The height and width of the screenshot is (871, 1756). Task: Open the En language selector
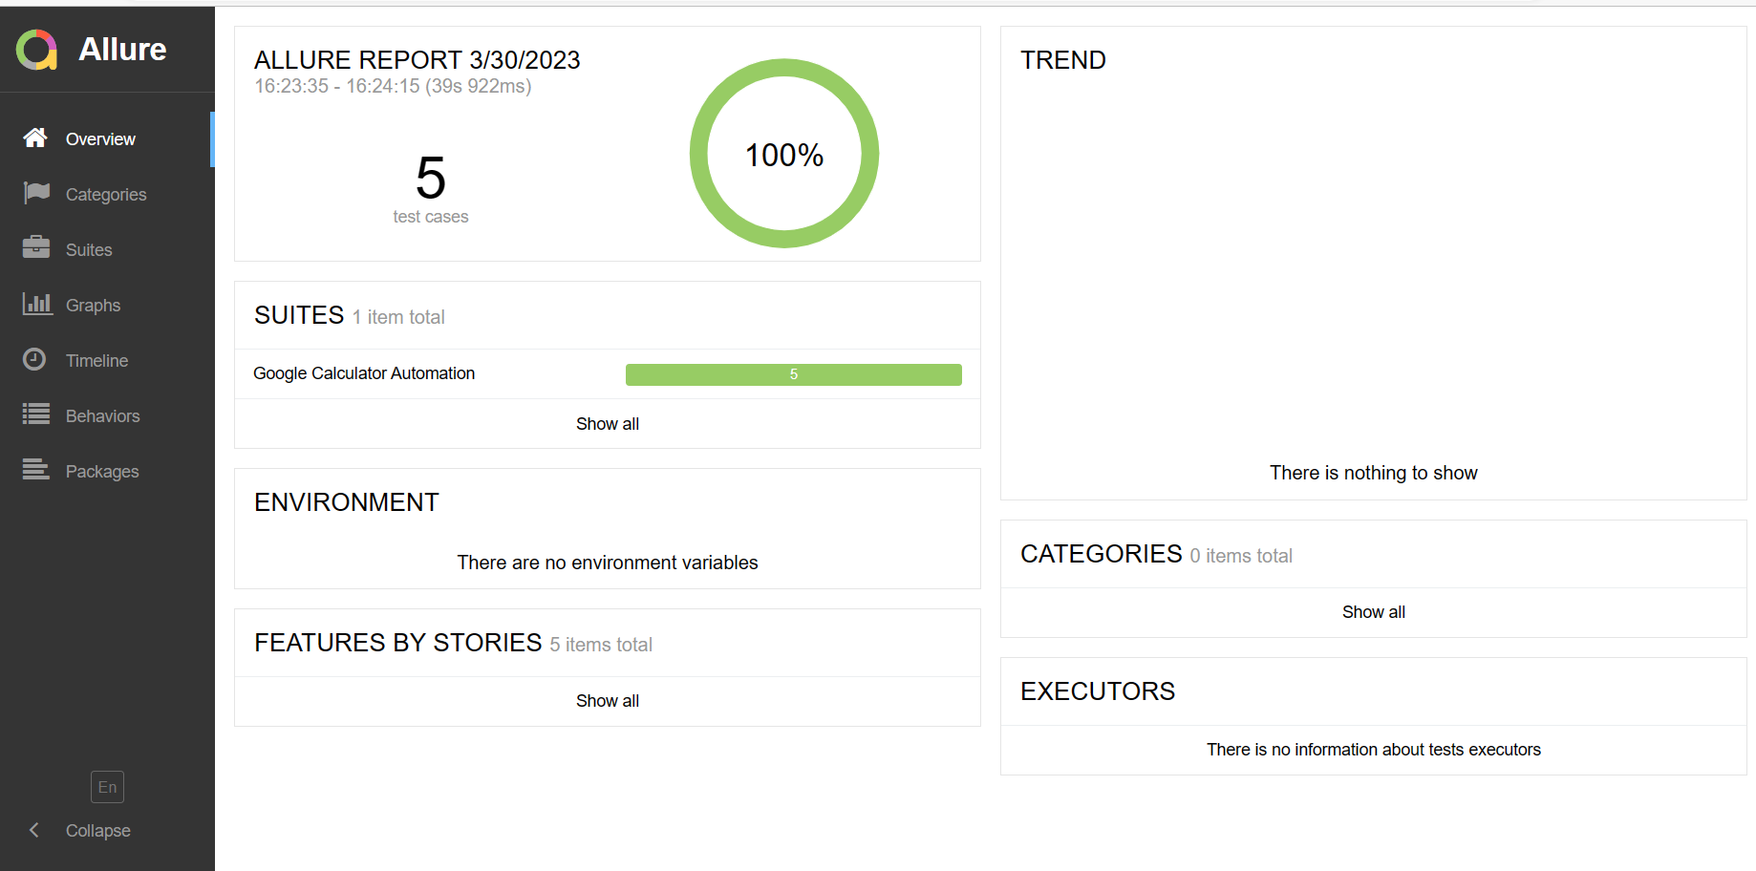coord(107,787)
